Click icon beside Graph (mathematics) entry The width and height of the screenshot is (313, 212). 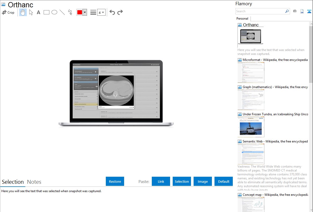tap(240, 87)
